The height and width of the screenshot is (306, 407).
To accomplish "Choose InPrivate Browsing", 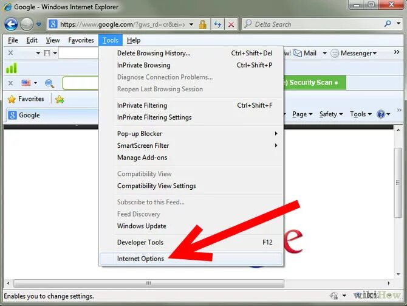I will coord(191,65).
